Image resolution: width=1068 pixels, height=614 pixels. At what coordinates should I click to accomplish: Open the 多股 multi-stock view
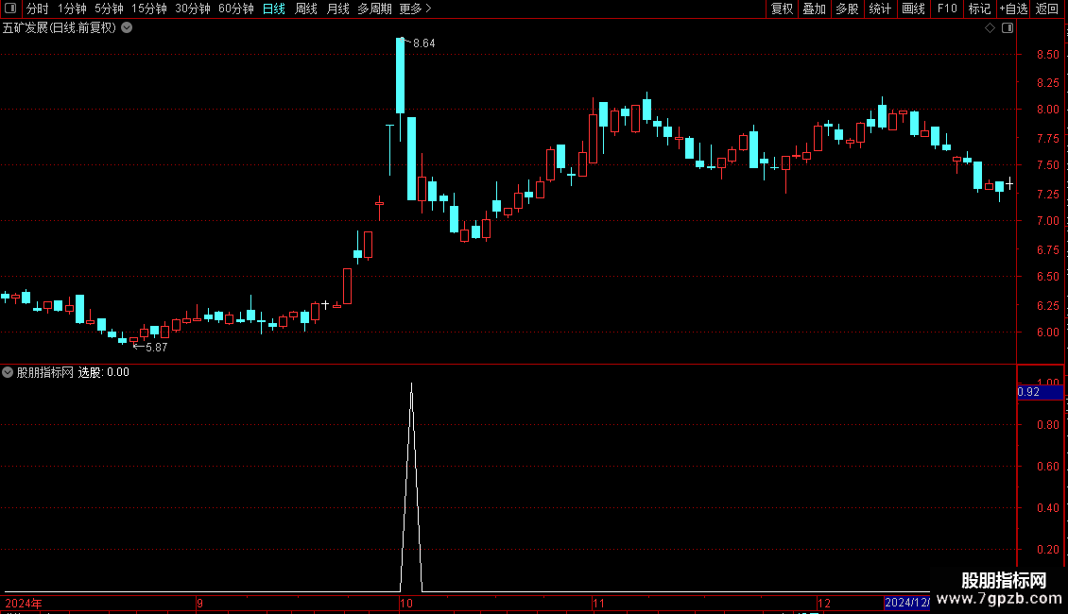[847, 9]
